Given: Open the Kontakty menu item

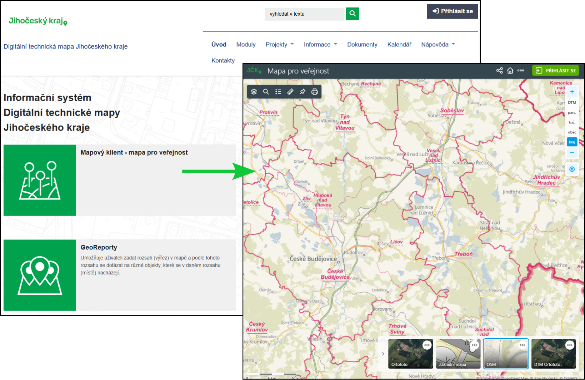Looking at the screenshot, I should coord(223,61).
